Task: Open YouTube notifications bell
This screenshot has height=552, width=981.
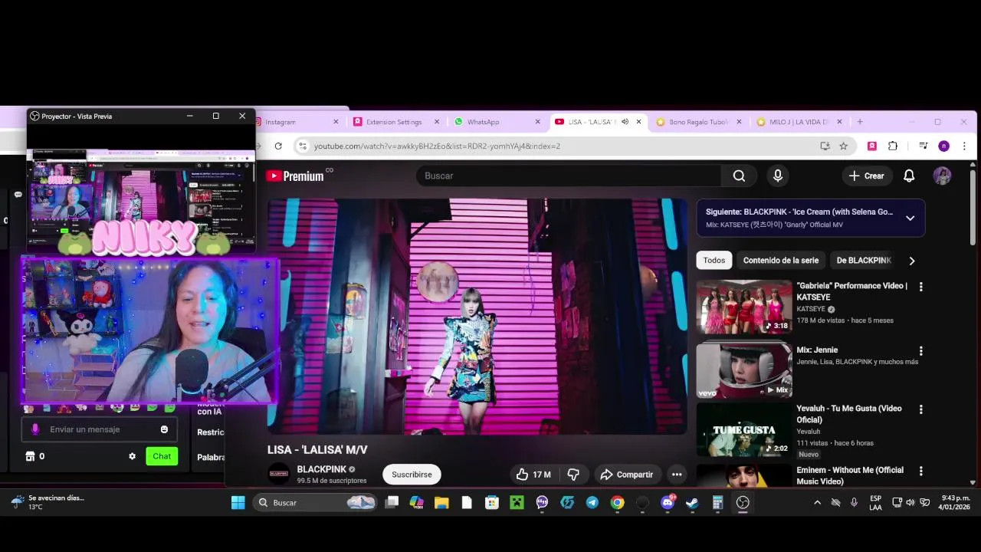Action: point(909,176)
